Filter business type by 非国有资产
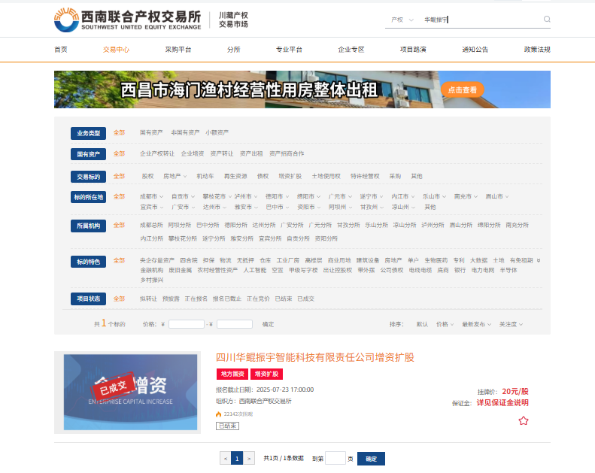Screen dimensions: 595x473 (x=185, y=132)
